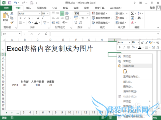161x120 pixels.
Task: Click the Save icon in quick access toolbar
Action: pos(10,3)
